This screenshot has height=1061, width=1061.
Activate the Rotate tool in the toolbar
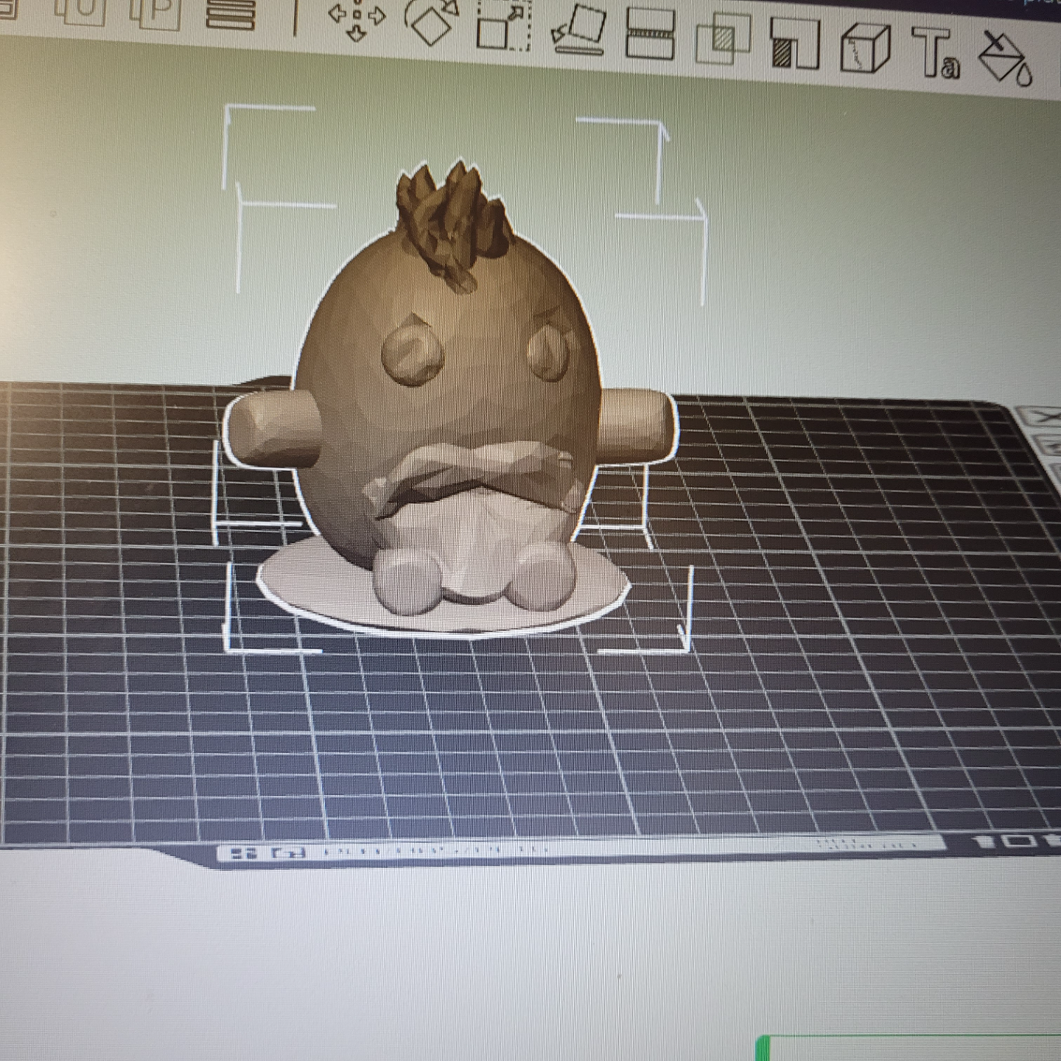click(435, 24)
